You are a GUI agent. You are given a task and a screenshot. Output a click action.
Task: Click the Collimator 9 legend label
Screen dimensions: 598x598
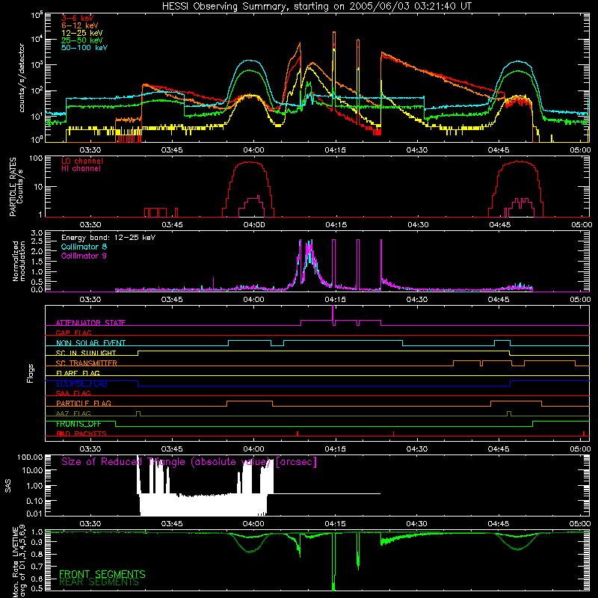84,256
